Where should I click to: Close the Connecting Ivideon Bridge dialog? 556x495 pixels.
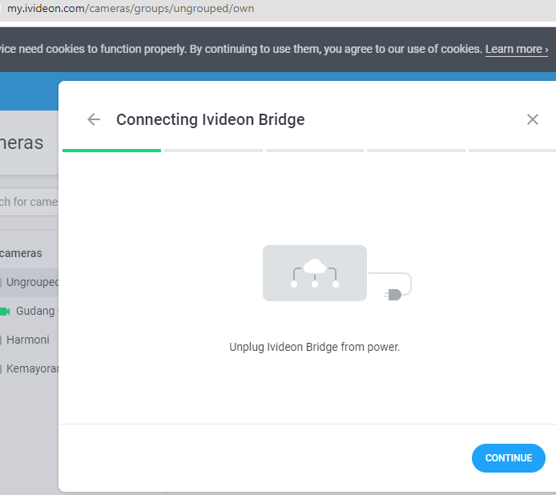click(x=533, y=119)
